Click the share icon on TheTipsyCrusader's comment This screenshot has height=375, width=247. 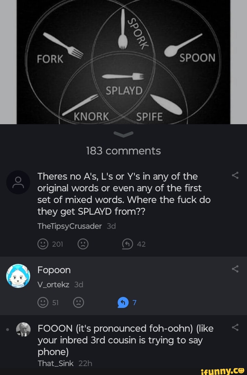click(x=236, y=175)
